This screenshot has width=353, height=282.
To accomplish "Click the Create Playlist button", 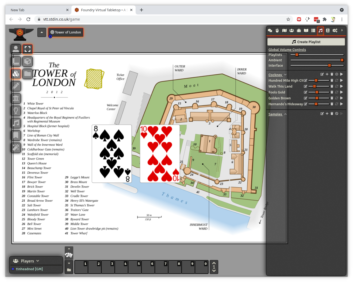I will (306, 42).
